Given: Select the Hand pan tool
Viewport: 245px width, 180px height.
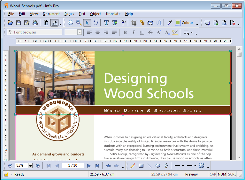Looking at the screenshot, I should pyautogui.click(x=71, y=23).
